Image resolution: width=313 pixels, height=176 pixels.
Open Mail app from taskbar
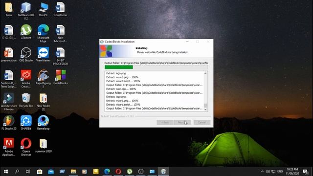51,172
